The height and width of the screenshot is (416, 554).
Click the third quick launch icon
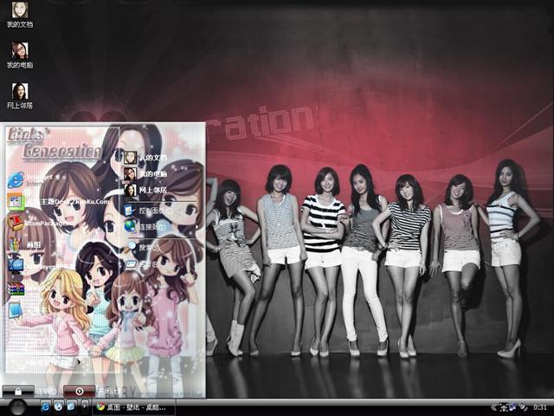[x=71, y=406]
